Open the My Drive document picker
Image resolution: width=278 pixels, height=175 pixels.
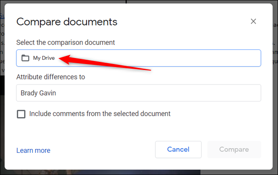click(x=138, y=58)
